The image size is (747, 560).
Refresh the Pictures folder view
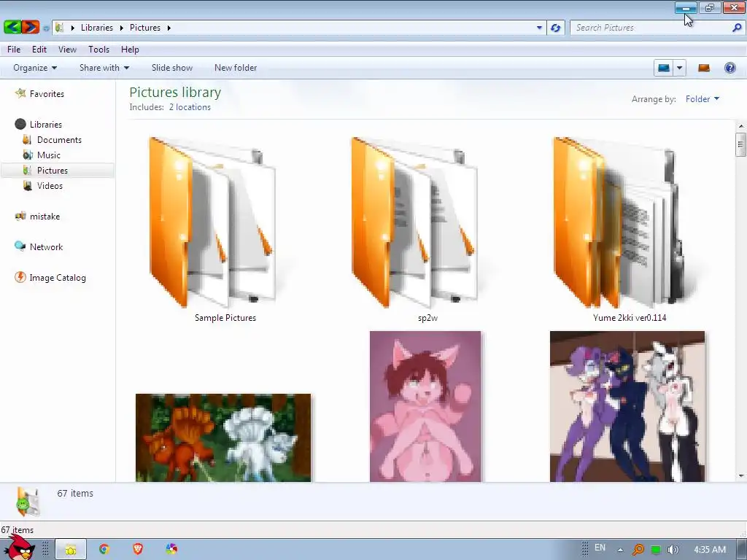coord(555,28)
